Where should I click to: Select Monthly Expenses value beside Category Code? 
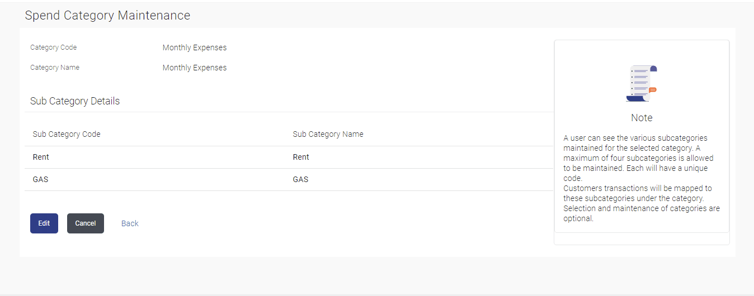[x=195, y=47]
